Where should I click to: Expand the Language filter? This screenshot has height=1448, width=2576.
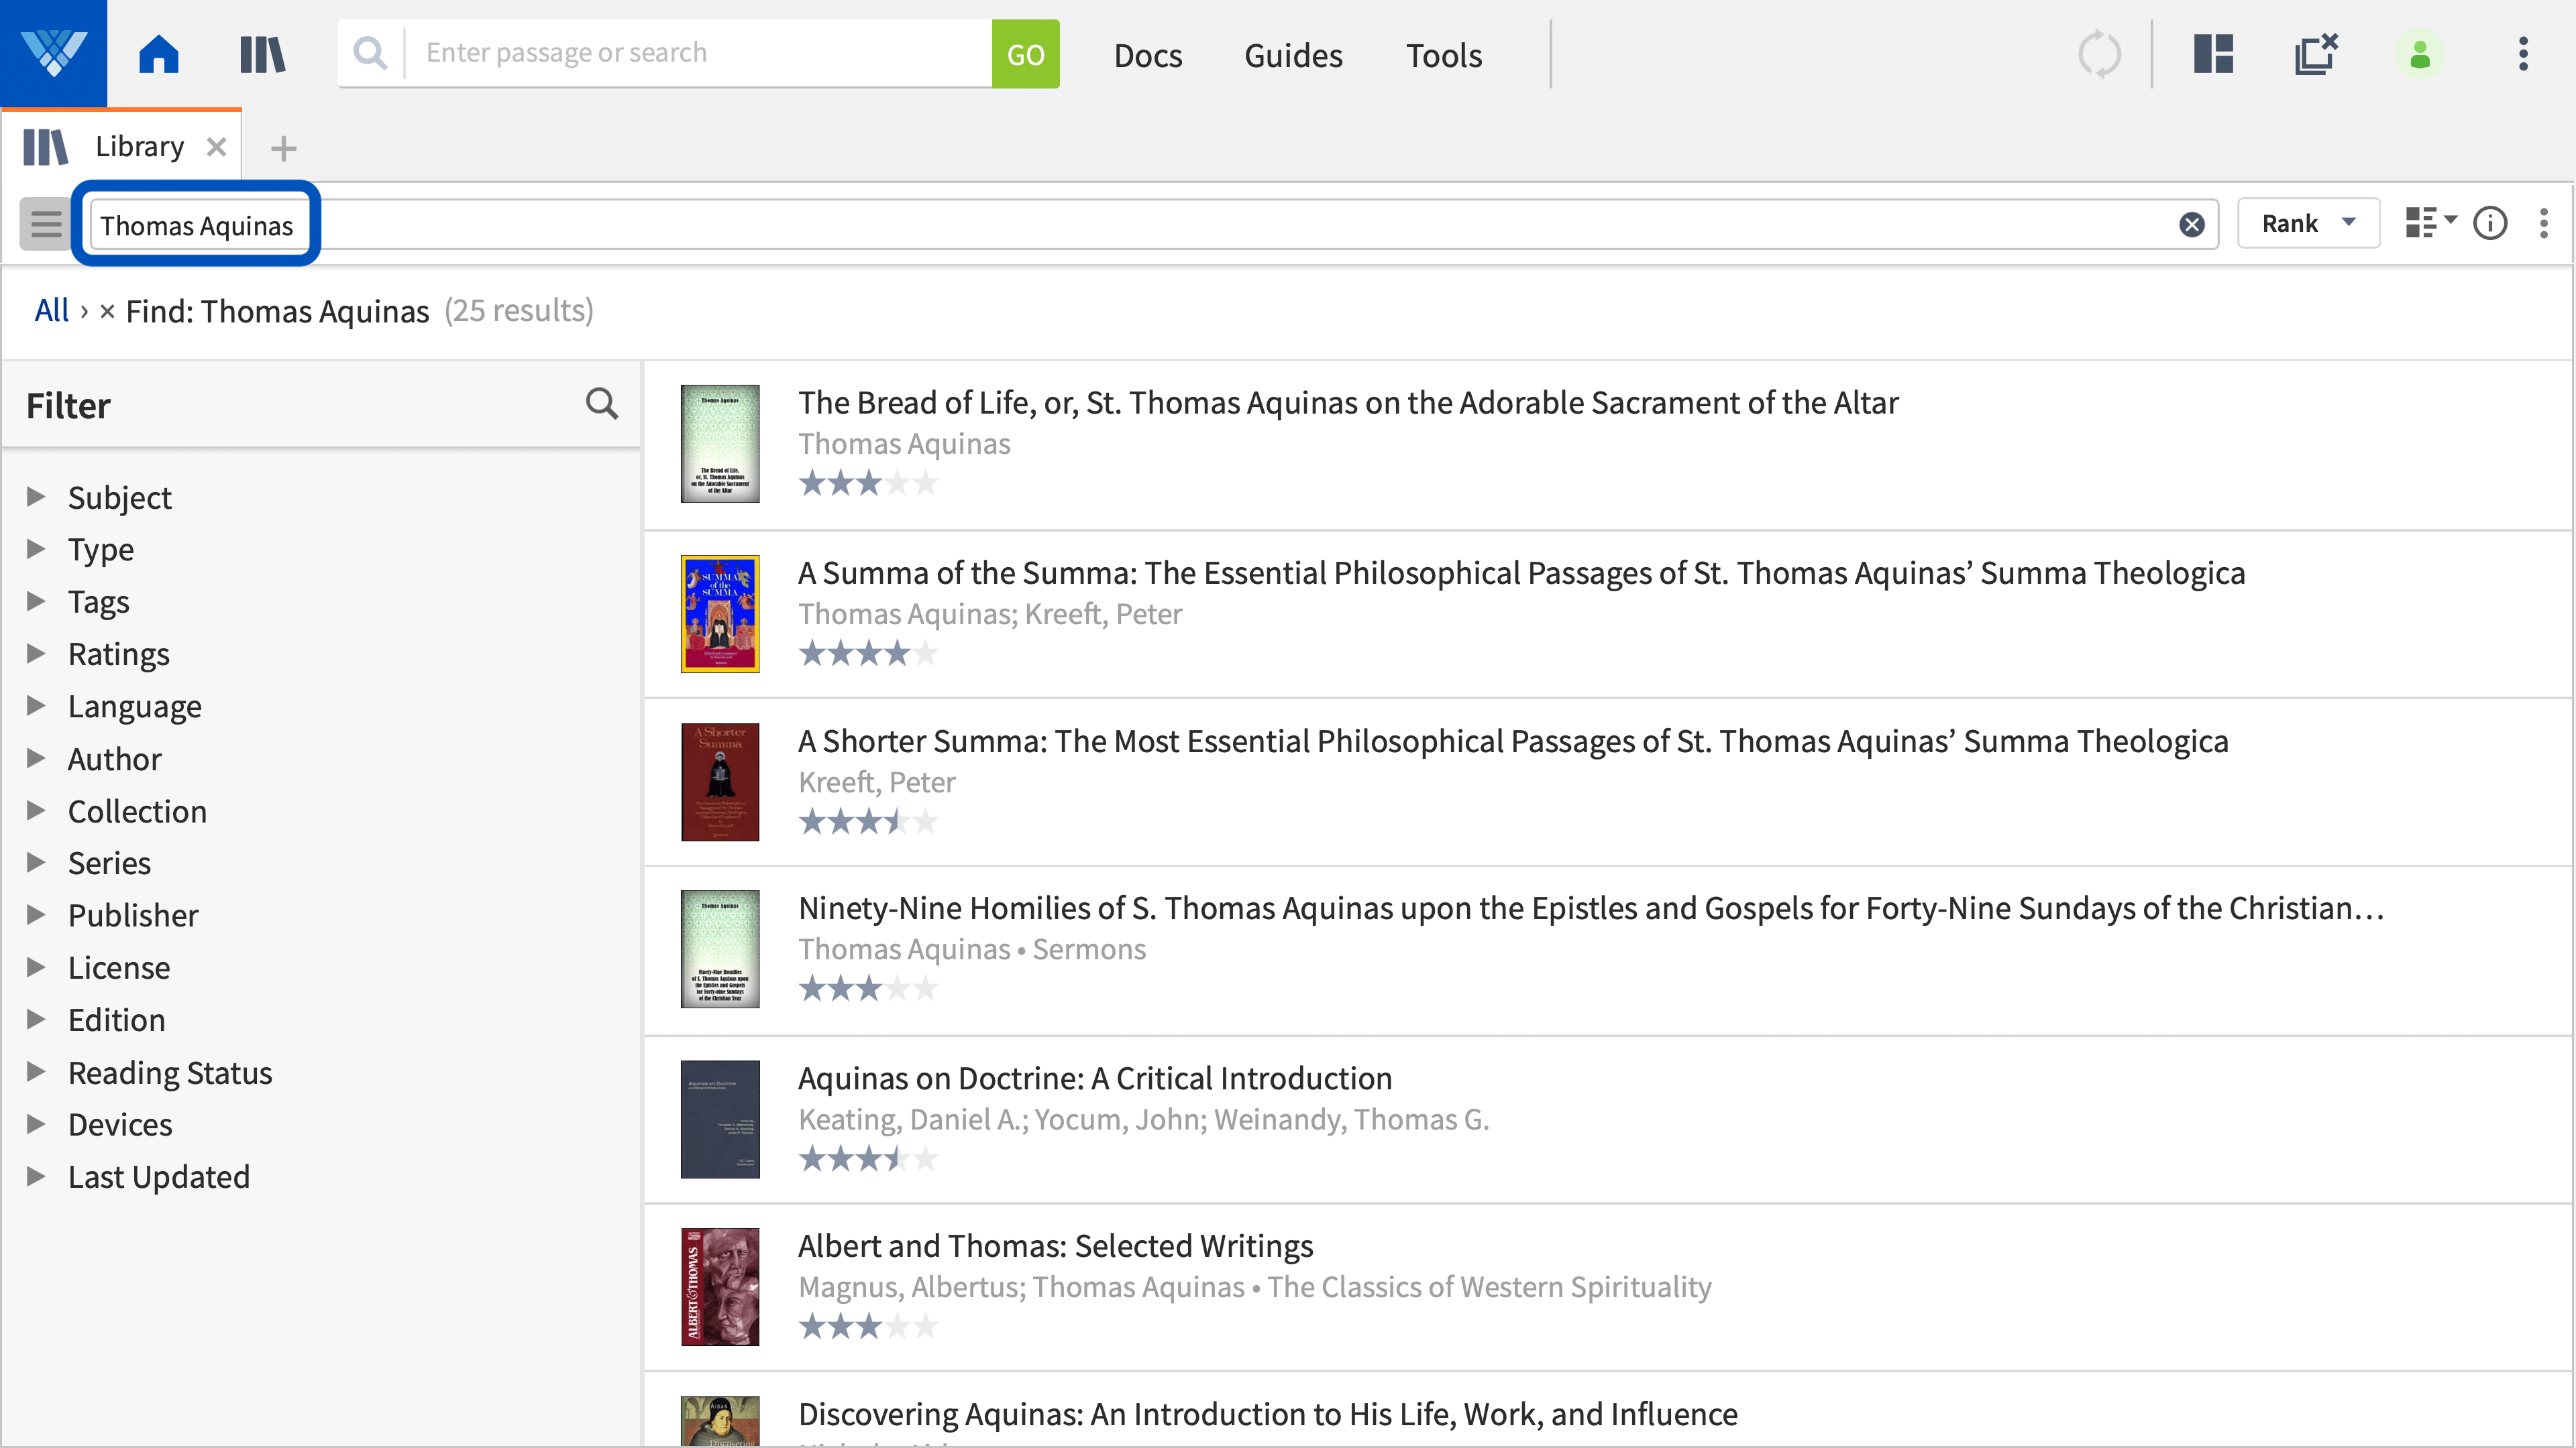click(36, 705)
